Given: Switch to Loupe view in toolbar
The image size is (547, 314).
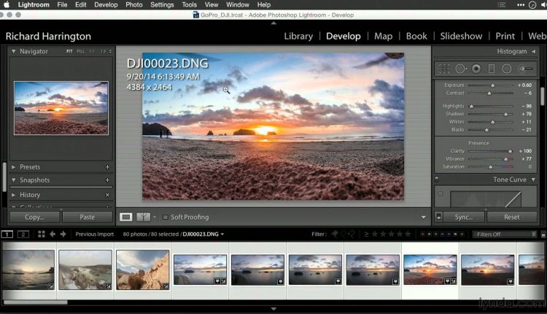Looking at the screenshot, I should [126, 217].
